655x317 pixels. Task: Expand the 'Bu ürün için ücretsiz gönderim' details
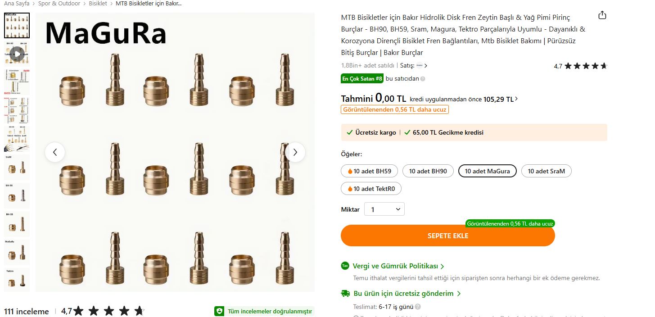pyautogui.click(x=407, y=294)
